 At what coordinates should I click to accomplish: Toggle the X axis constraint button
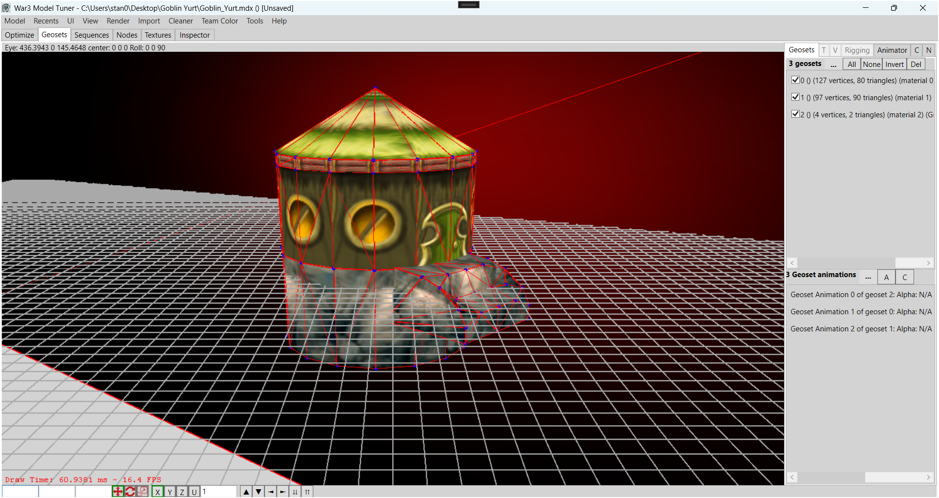pyautogui.click(x=157, y=492)
